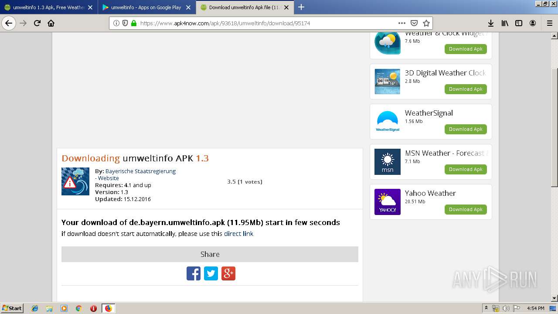Click the Share bar heading
Viewport: 558px width, 314px height.
[210, 254]
